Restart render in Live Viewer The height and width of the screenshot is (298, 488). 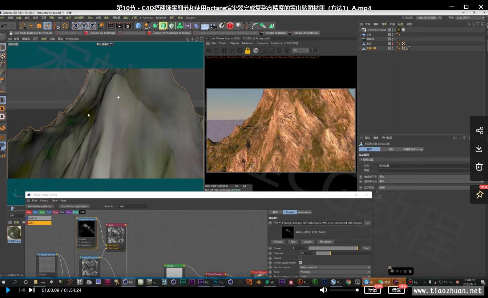(x=216, y=50)
